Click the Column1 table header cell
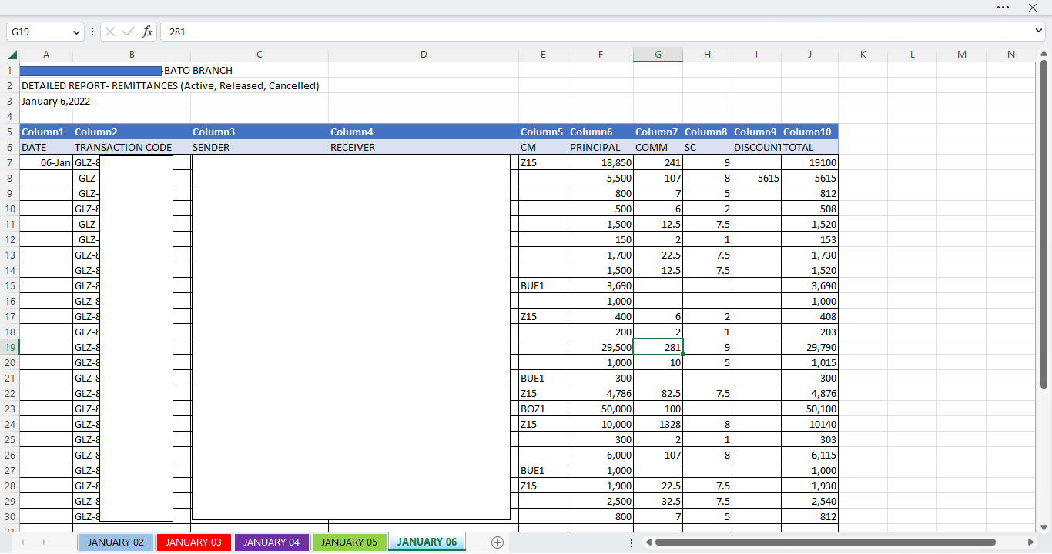Viewport: 1052px width, 554px height. click(x=46, y=132)
